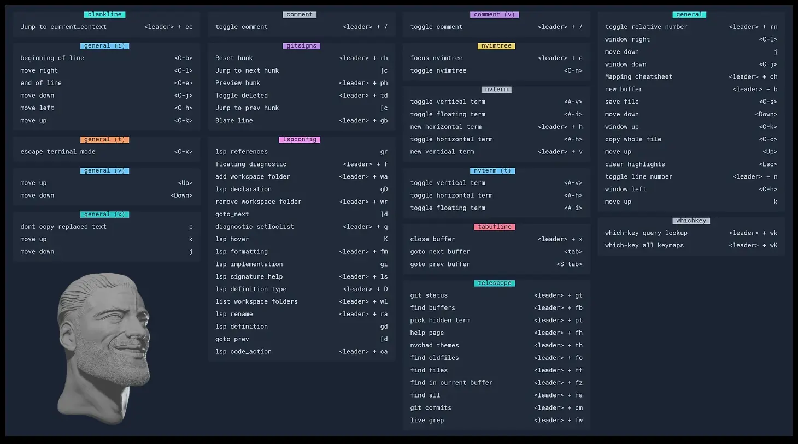This screenshot has width=798, height=444.
Task: Select the 'live grep' telescope entry
Action: tap(496, 421)
